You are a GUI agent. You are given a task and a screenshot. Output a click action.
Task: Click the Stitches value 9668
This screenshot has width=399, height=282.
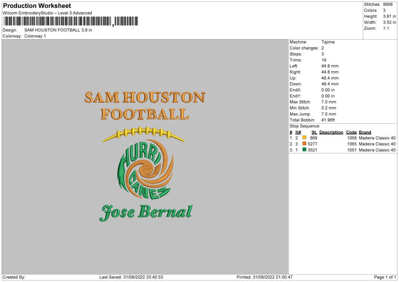[x=388, y=5]
